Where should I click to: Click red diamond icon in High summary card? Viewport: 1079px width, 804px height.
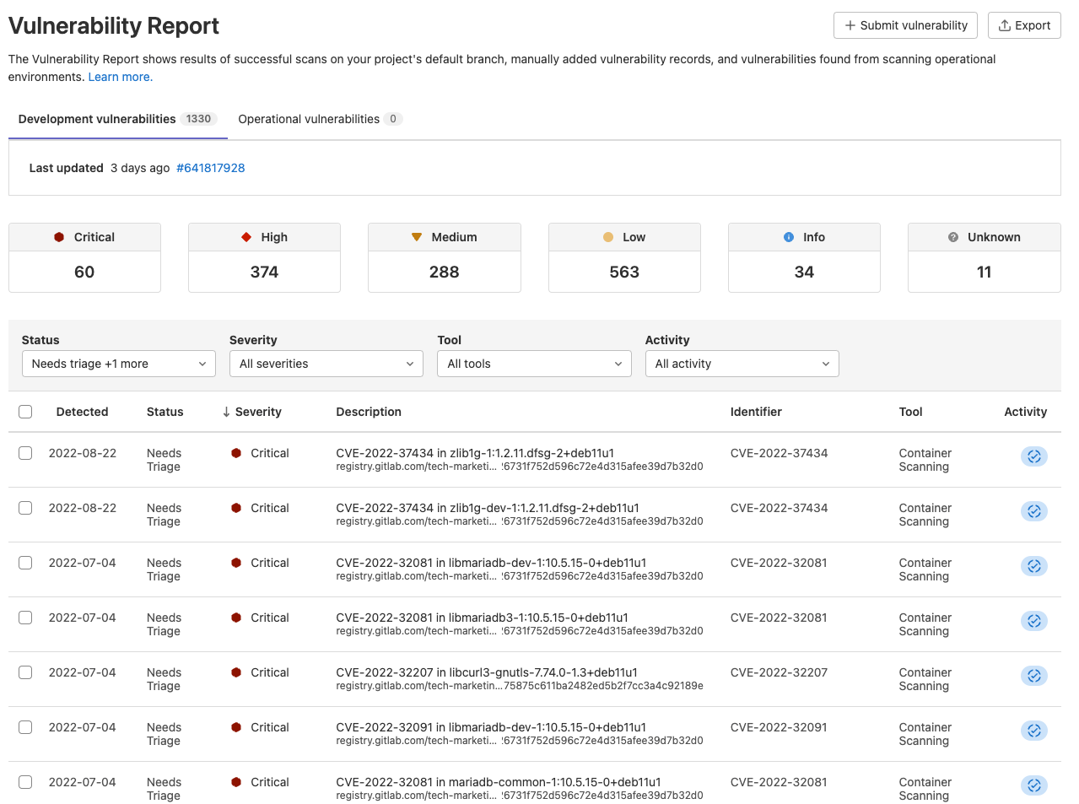(x=246, y=237)
